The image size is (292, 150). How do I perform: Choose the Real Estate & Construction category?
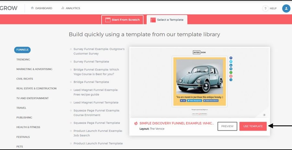pos(36,89)
